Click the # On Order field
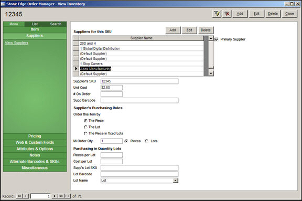Screen dimensions: 302x201 112,94
